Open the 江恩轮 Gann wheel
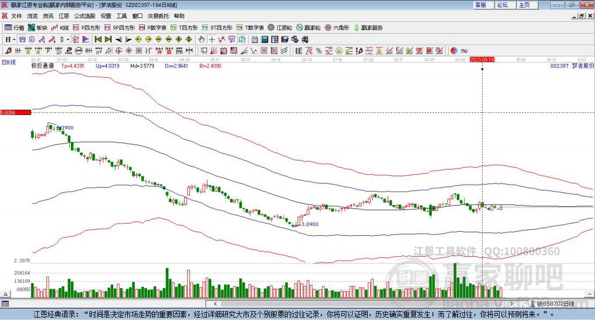 [x=280, y=28]
